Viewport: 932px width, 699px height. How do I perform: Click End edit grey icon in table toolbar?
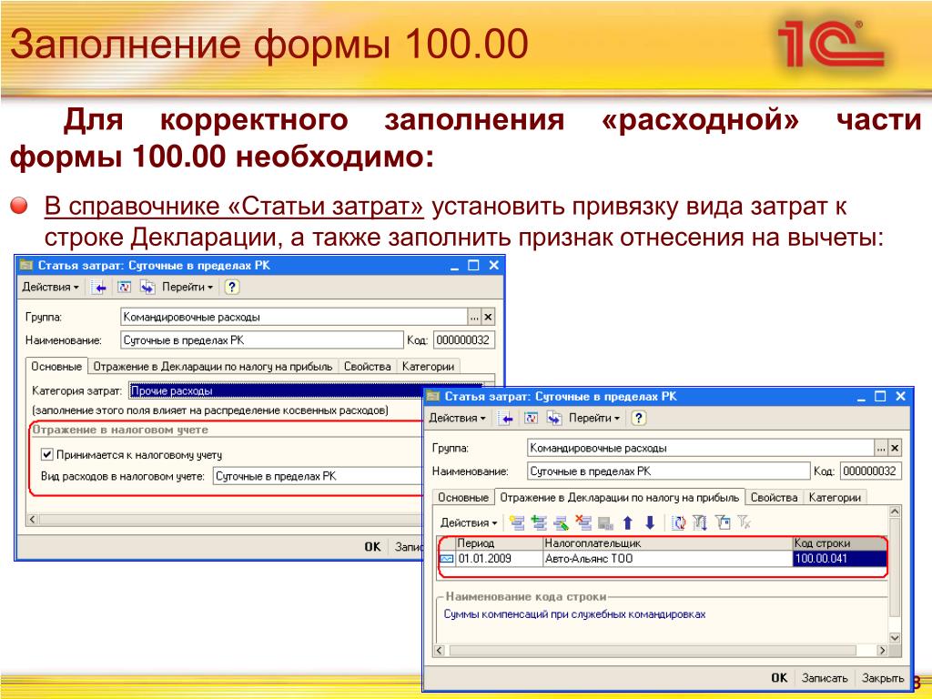pos(605,522)
